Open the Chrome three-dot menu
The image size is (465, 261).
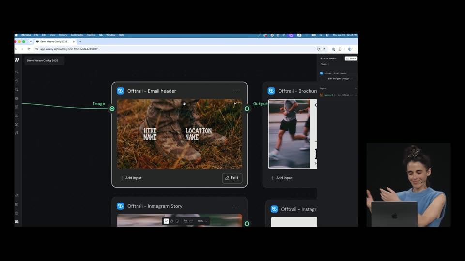pos(356,49)
